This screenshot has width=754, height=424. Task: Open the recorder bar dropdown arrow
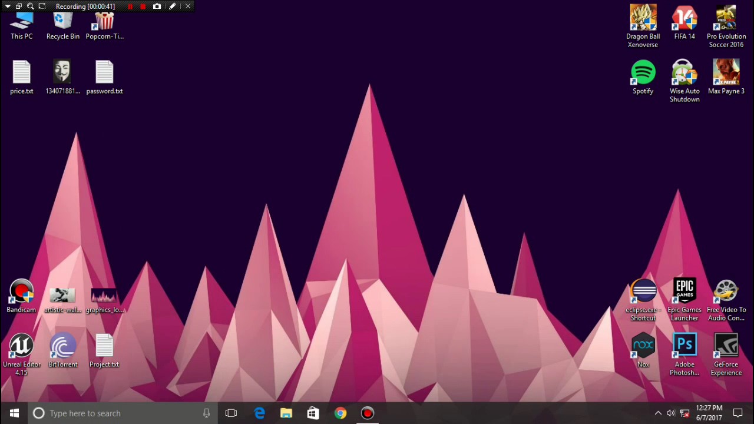tap(8, 6)
